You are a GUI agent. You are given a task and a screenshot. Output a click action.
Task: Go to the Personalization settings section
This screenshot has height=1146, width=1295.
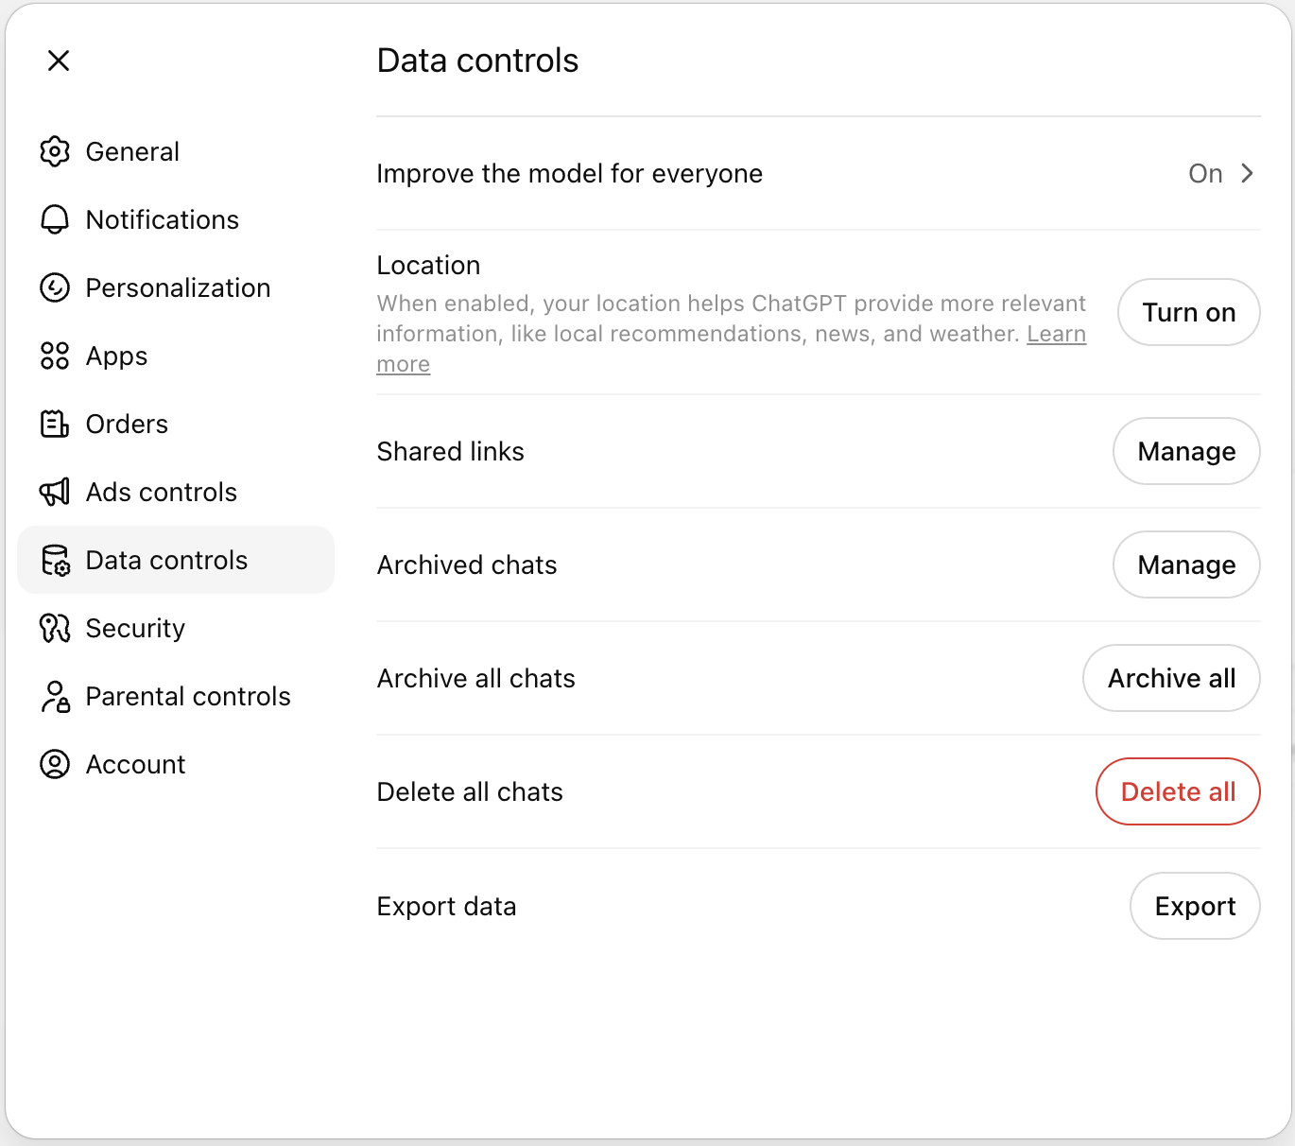(178, 287)
